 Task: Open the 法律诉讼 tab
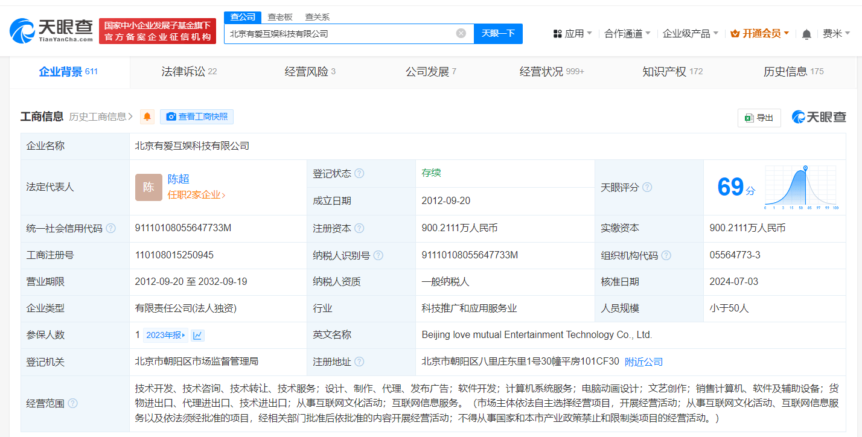[189, 72]
